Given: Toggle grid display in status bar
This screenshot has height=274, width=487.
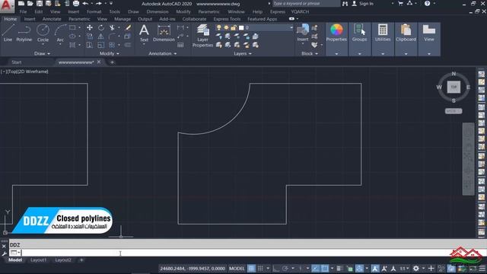Looking at the screenshot, I should (251, 269).
